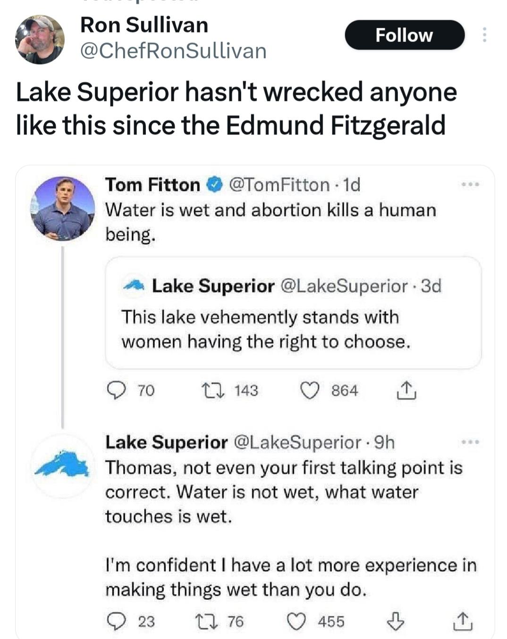Open Lake Superior reply's three-dot menu

pyautogui.click(x=471, y=442)
